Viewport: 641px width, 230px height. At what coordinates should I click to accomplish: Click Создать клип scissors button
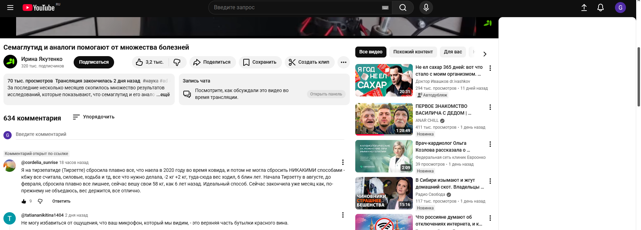pyautogui.click(x=309, y=62)
